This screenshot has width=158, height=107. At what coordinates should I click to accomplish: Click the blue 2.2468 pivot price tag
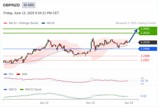click(148, 49)
